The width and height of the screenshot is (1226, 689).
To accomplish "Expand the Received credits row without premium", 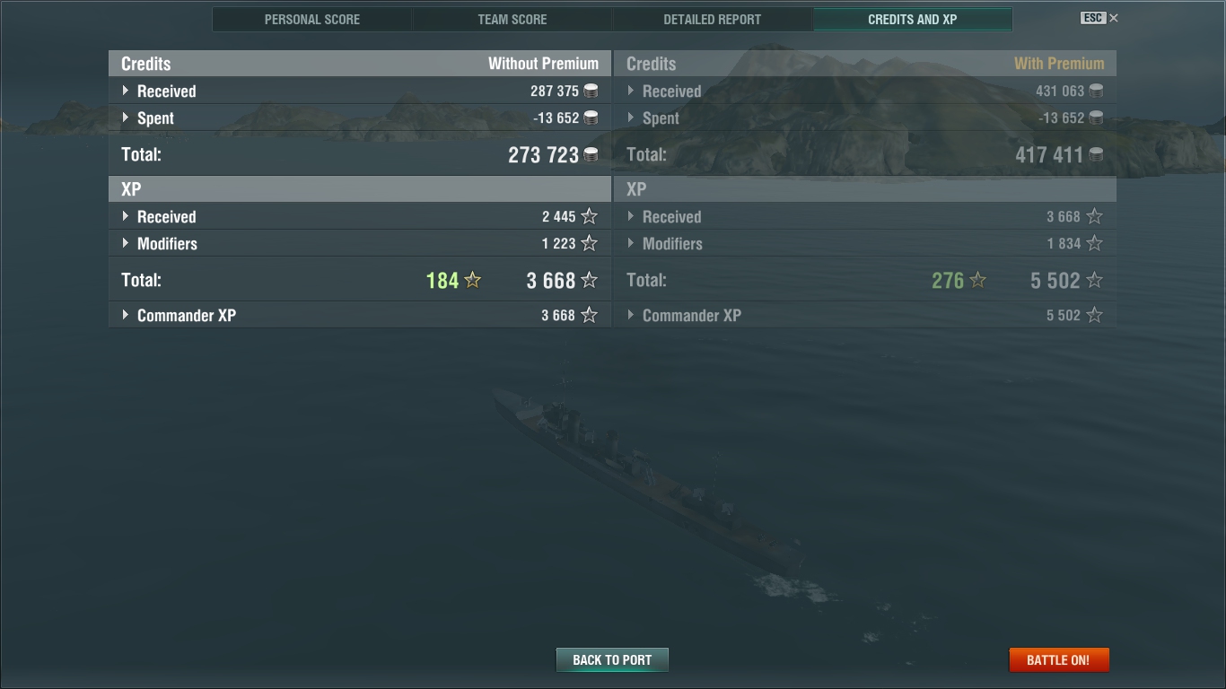I will click(360, 91).
